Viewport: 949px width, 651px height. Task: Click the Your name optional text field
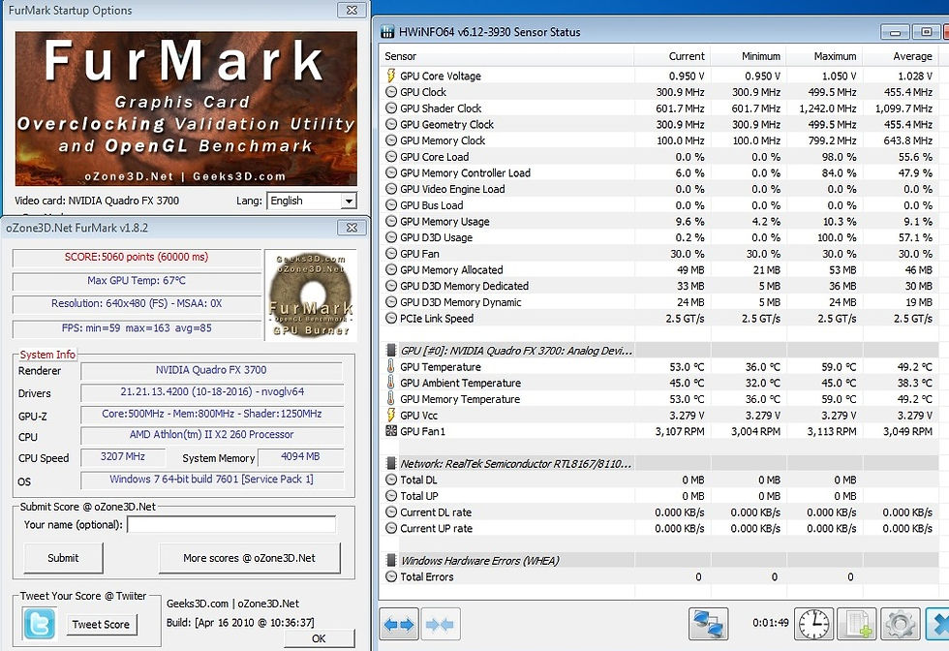231,525
